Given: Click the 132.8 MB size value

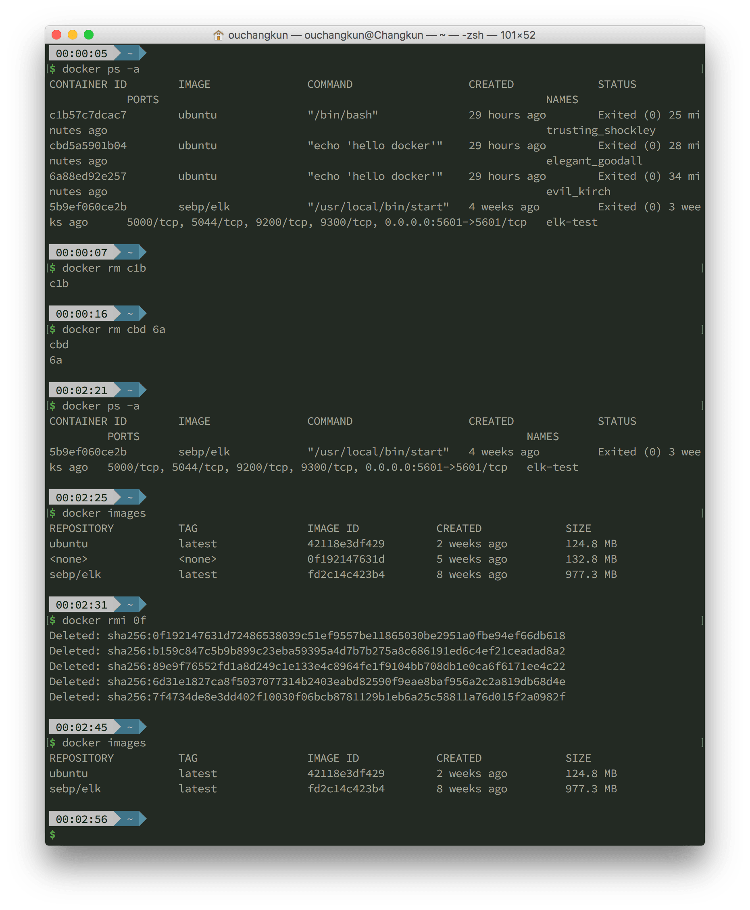Looking at the screenshot, I should (591, 559).
